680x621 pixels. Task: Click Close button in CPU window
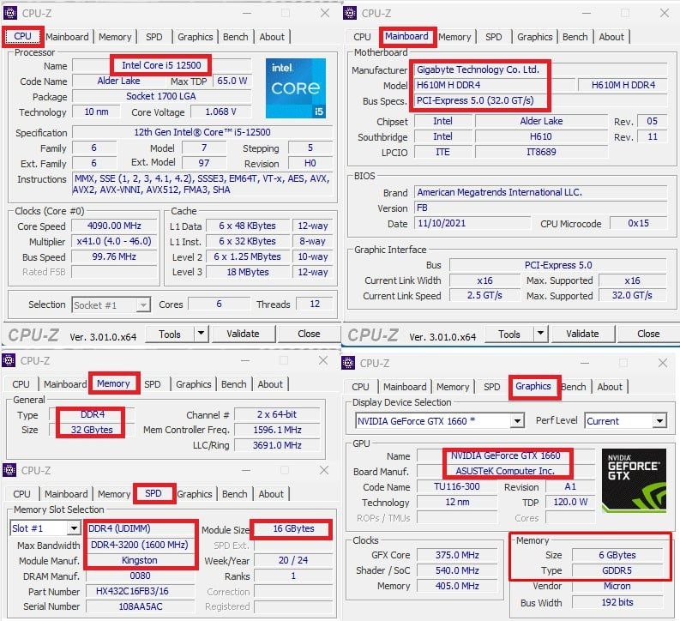(309, 334)
